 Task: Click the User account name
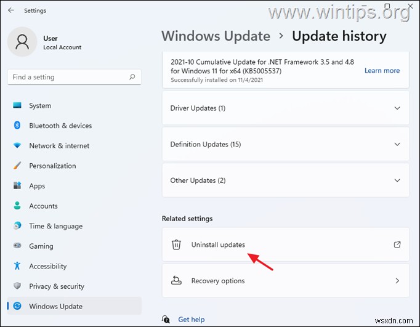click(x=50, y=38)
